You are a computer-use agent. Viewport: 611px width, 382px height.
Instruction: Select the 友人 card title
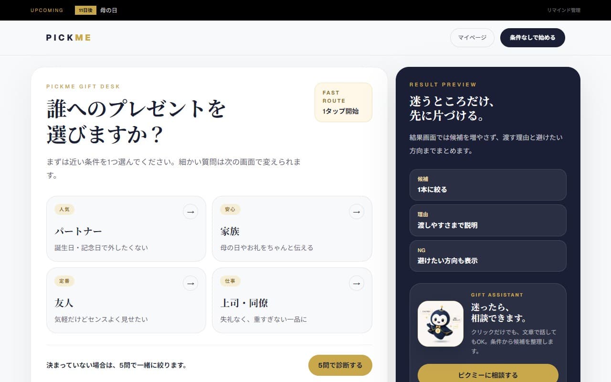pos(64,303)
